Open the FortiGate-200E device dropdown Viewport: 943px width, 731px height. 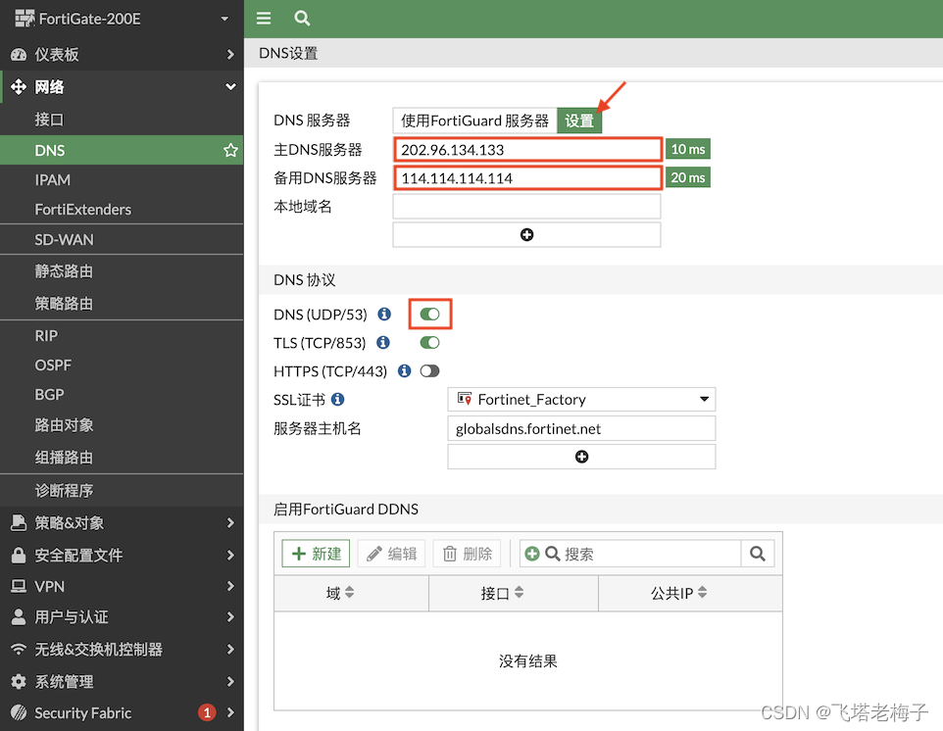point(224,19)
